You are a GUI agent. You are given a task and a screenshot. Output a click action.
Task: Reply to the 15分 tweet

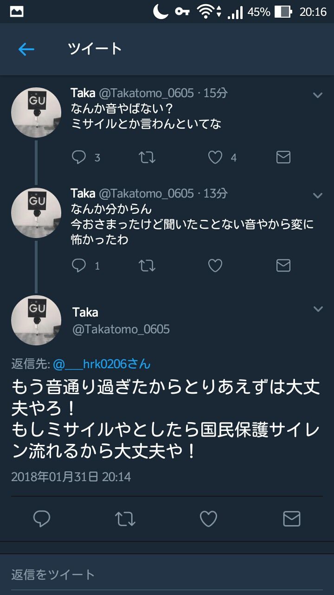(79, 157)
